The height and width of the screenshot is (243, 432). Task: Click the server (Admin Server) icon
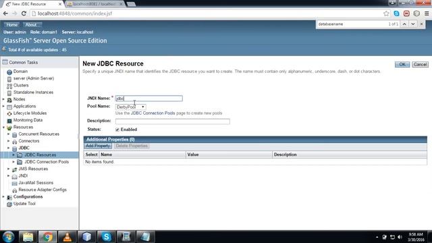[9, 79]
